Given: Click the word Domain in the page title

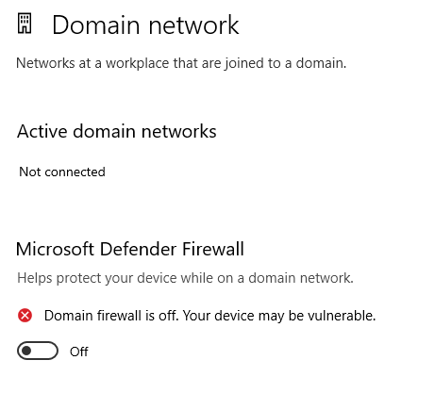Looking at the screenshot, I should (x=95, y=25).
